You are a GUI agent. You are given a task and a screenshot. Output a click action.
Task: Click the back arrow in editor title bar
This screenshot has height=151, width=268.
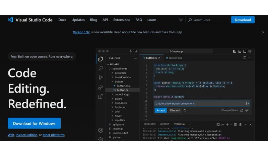tap(131, 51)
